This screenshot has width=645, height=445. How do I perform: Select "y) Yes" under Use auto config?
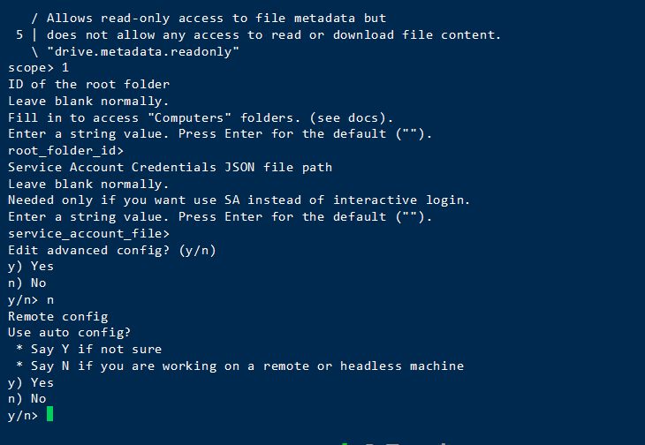(31, 383)
